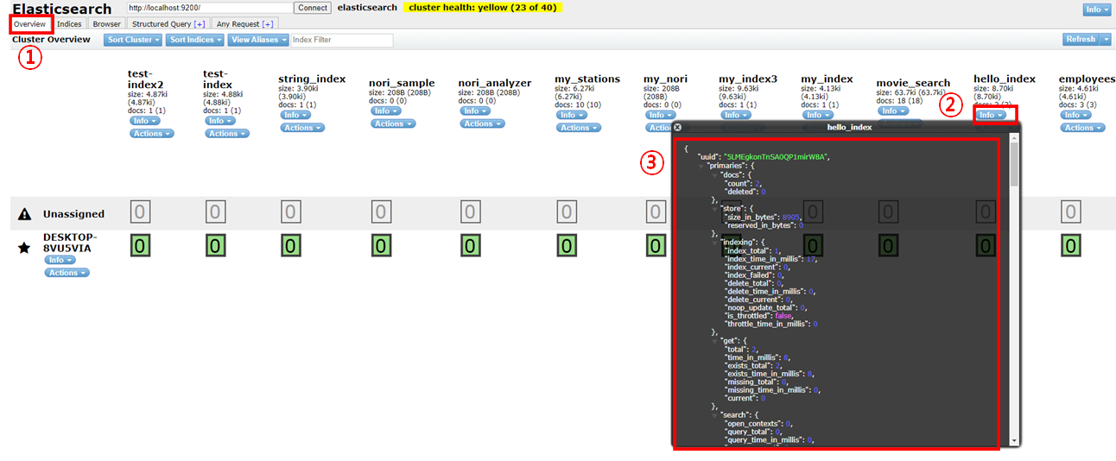Select unassigned shard 0 of employees
The height and width of the screenshot is (461, 1116).
click(x=1072, y=212)
